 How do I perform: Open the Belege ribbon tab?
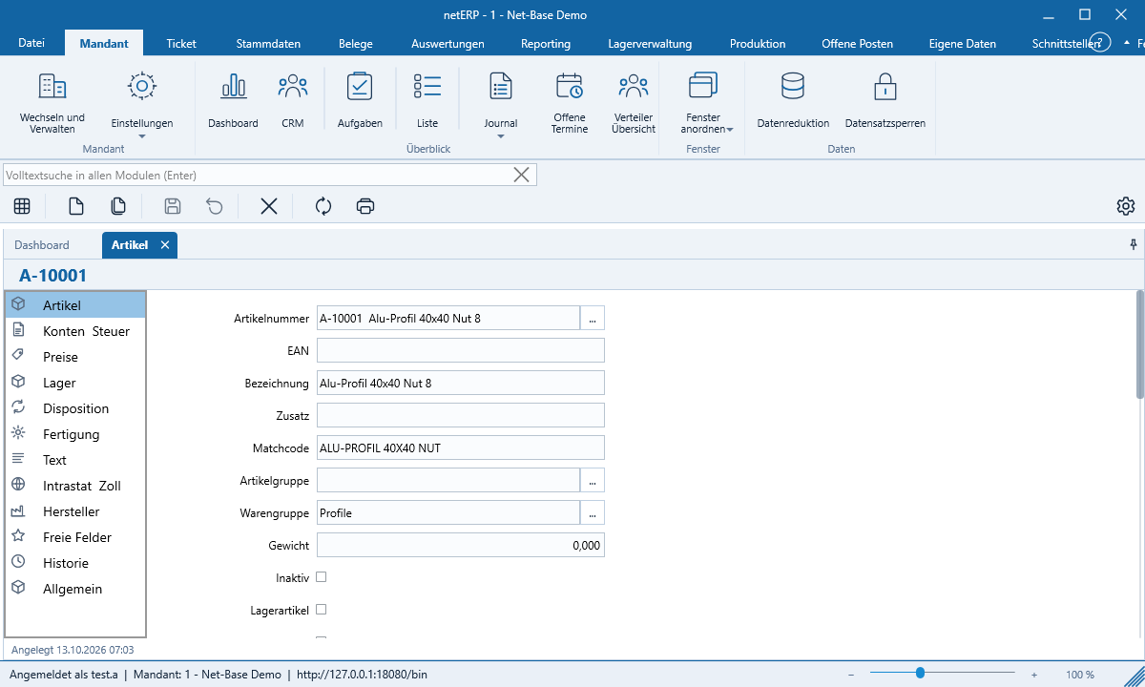(356, 43)
